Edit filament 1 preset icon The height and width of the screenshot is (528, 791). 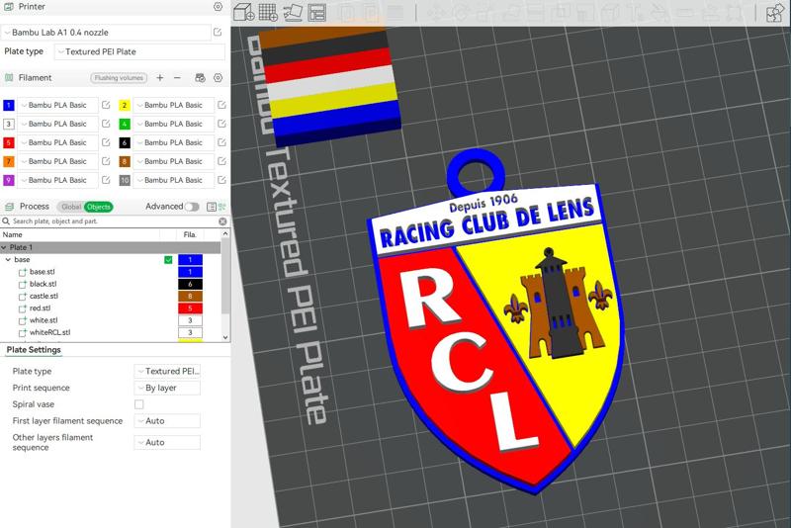tap(106, 105)
